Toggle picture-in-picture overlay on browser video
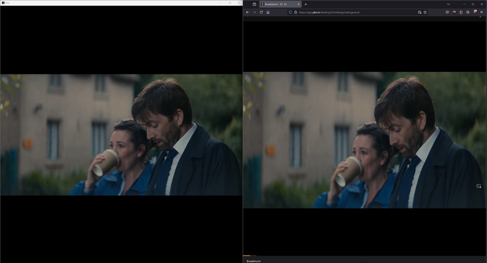 click(478, 186)
